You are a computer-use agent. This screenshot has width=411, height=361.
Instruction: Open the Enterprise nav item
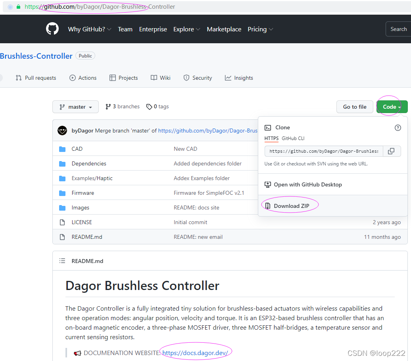tap(153, 29)
